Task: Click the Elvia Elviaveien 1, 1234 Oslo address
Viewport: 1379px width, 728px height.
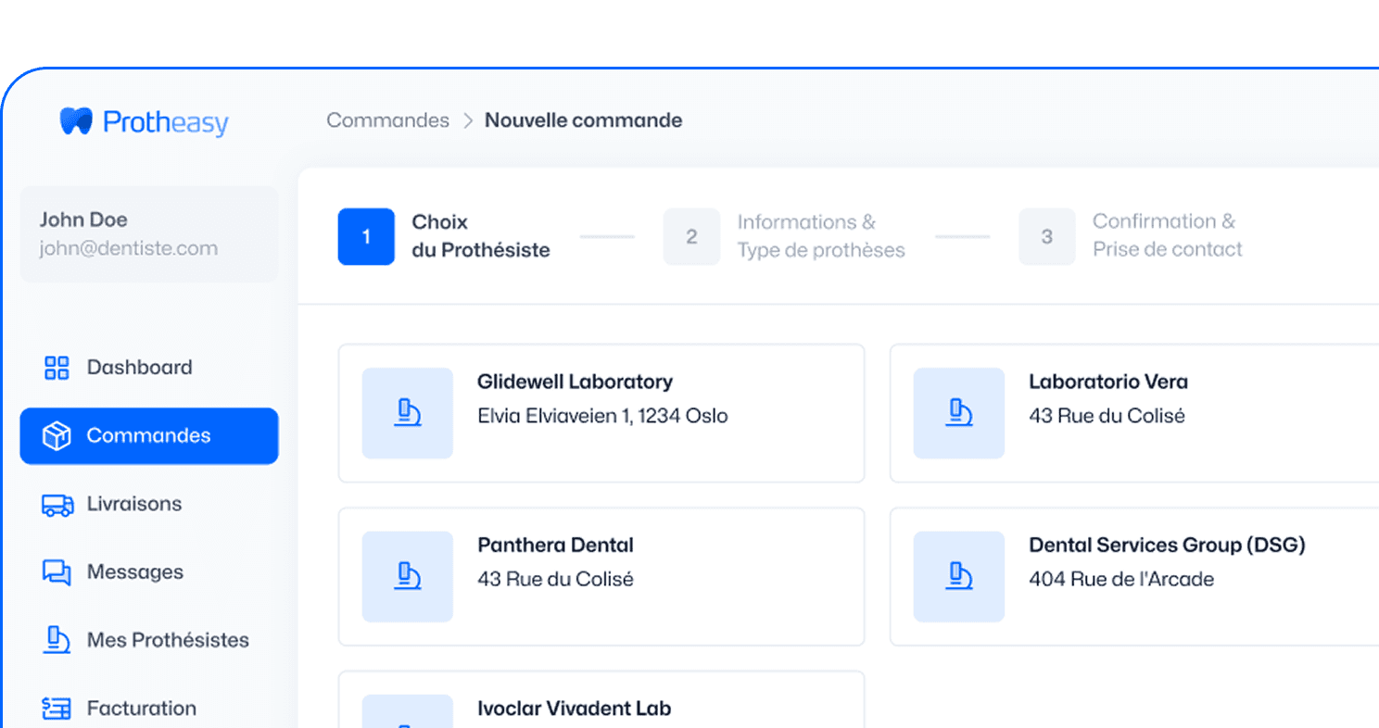Action: point(602,416)
